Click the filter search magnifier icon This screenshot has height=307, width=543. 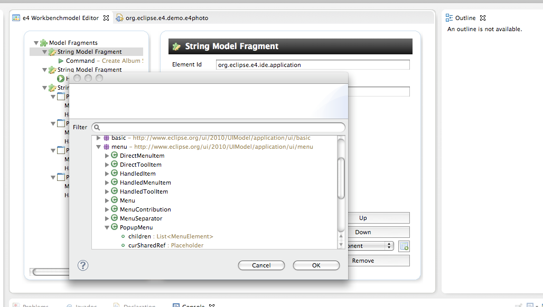point(97,128)
